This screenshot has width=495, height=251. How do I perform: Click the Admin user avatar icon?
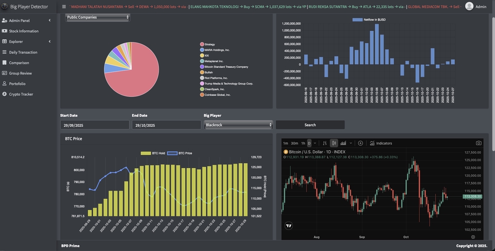[x=469, y=6]
